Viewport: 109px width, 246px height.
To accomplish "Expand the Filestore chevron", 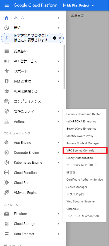I will [58, 214].
